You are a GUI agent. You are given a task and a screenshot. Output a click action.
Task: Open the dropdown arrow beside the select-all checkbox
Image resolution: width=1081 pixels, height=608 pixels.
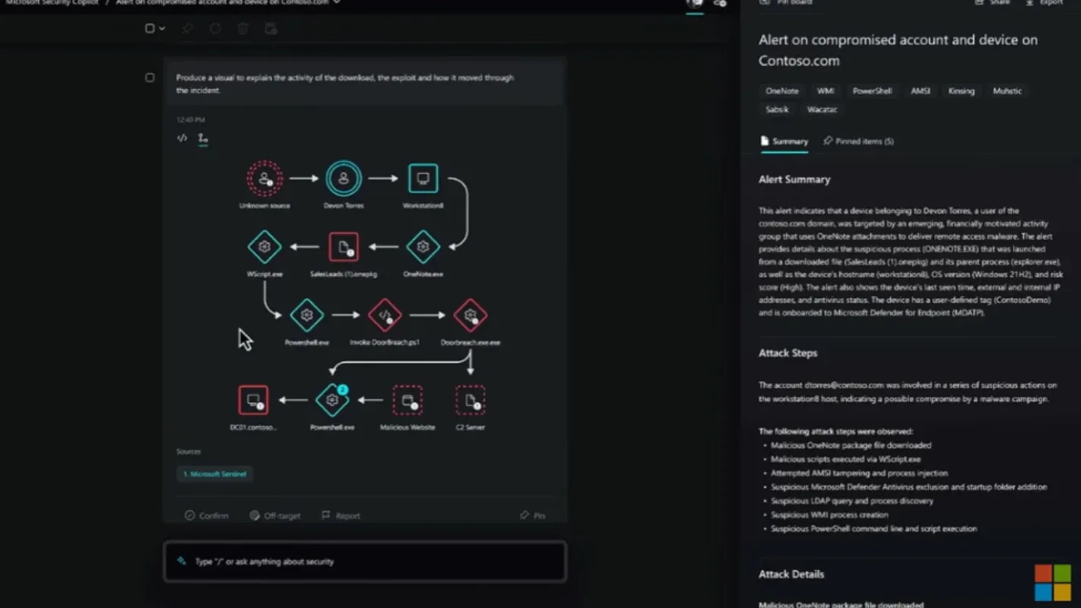(162, 28)
